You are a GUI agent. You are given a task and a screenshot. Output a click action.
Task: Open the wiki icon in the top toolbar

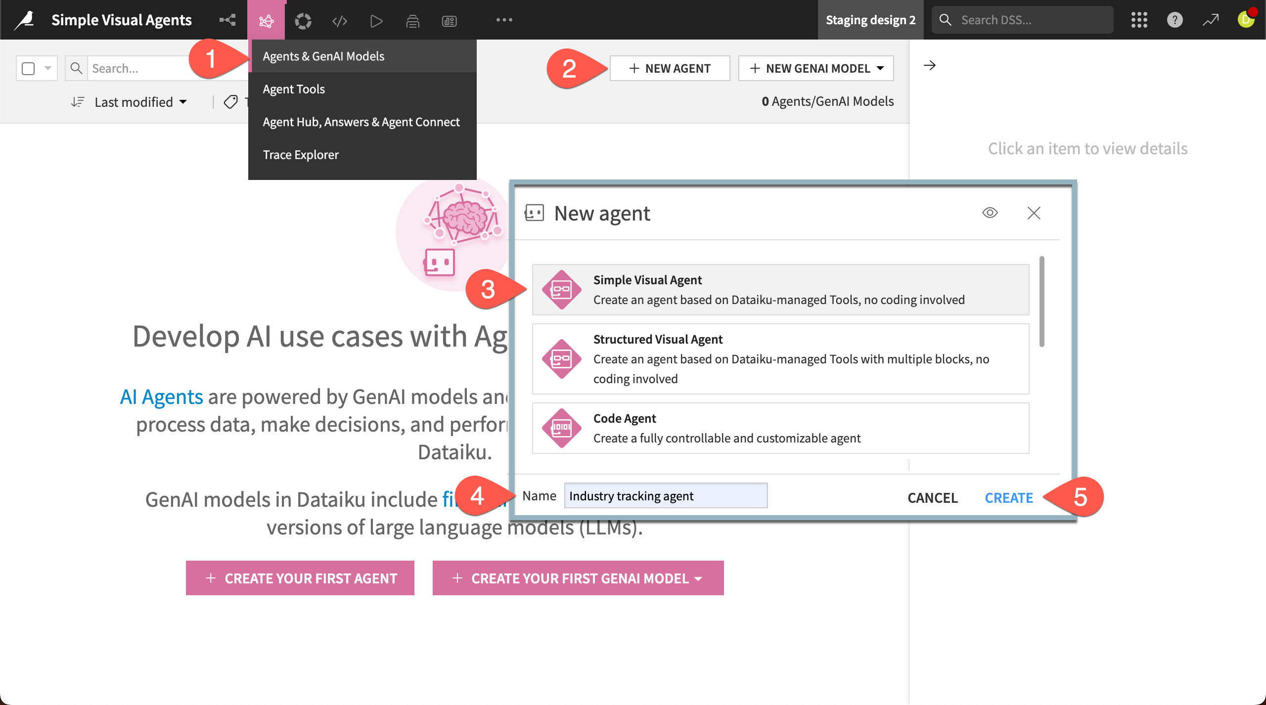[412, 20]
